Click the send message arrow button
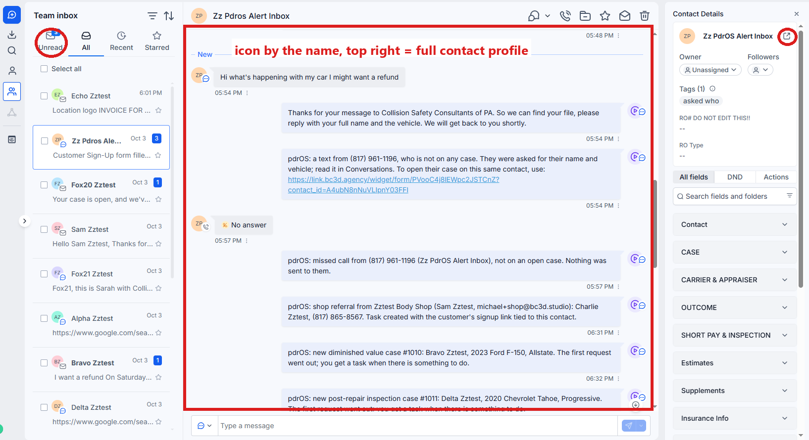Viewport: 809px width, 440px height. click(629, 426)
